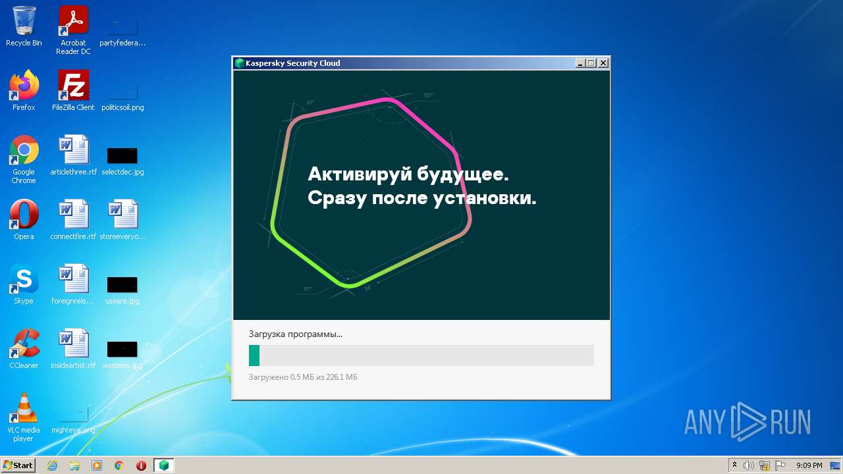Open Windows Explorer folder in taskbar
The width and height of the screenshot is (843, 474).
(x=74, y=465)
